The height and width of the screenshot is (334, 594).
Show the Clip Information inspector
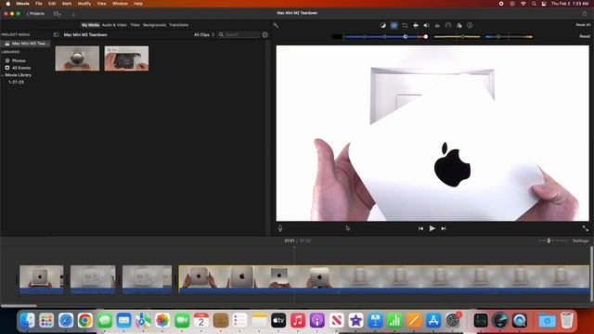[470, 25]
